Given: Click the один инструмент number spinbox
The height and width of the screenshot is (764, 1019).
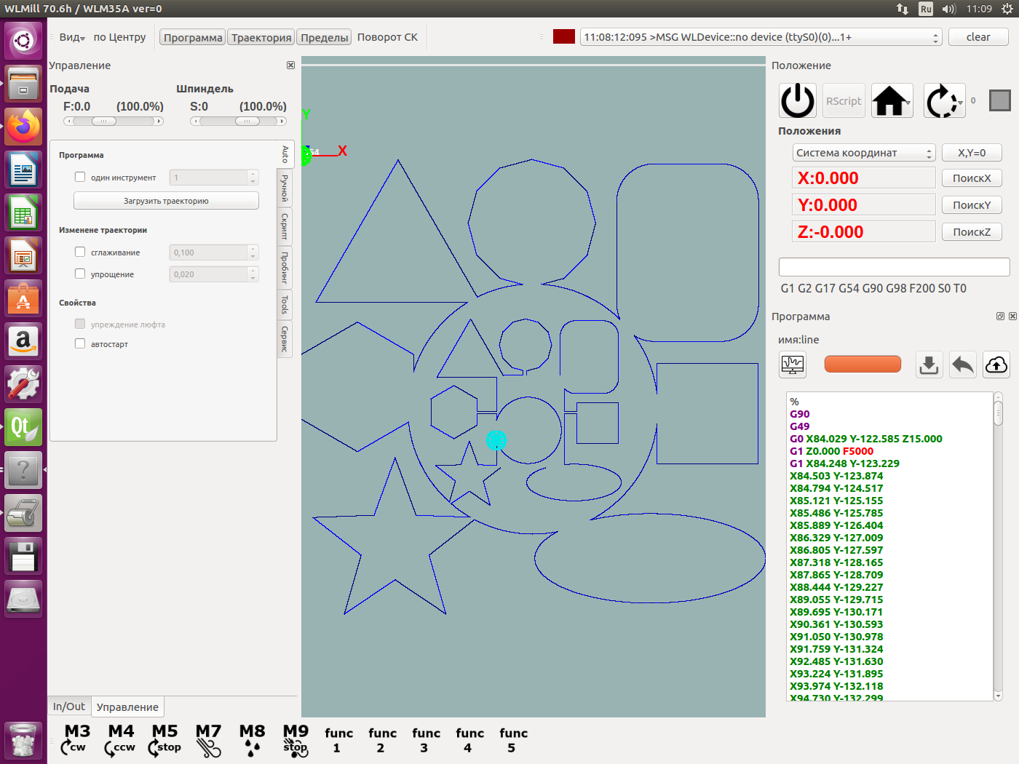Looking at the screenshot, I should [x=214, y=178].
